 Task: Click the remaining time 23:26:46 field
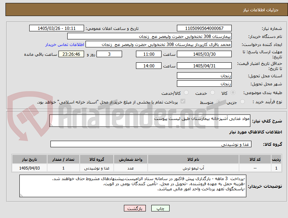(71, 54)
